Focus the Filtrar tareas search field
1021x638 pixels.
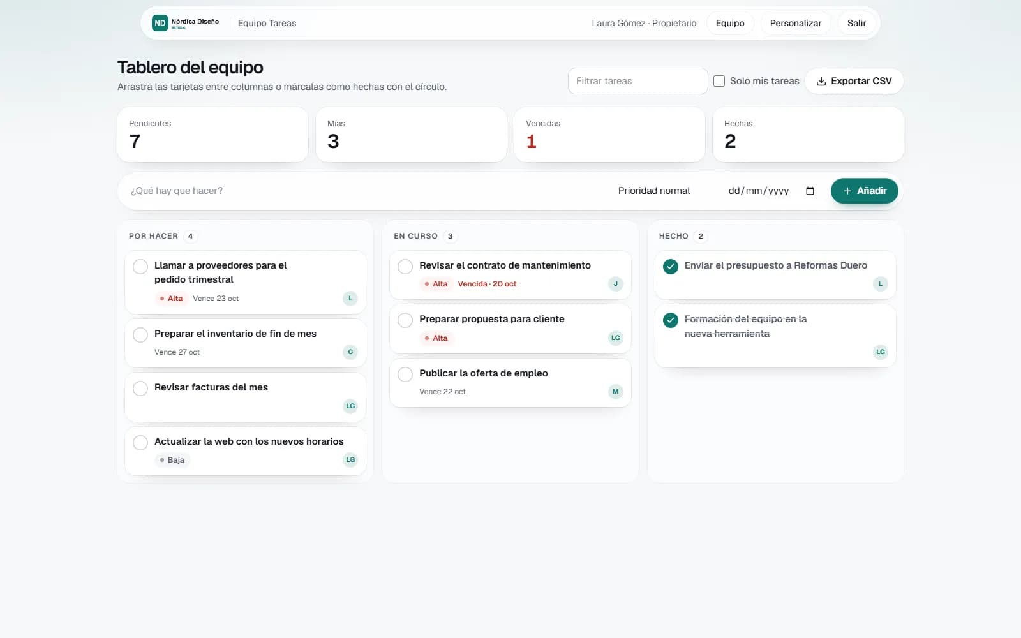point(637,81)
